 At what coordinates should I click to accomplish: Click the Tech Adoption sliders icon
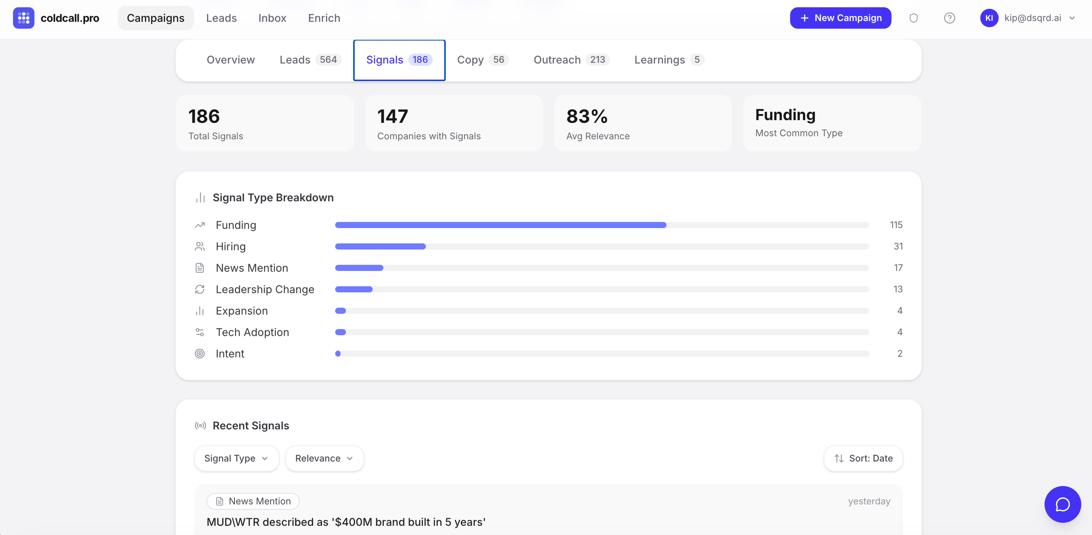click(x=200, y=332)
